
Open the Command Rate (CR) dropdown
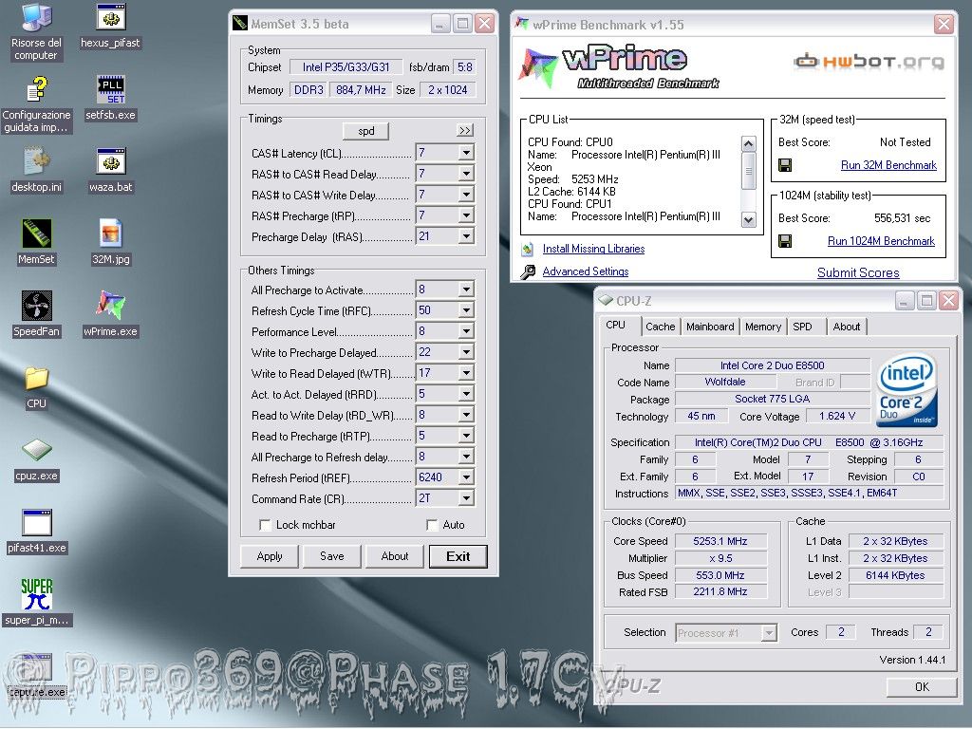click(x=466, y=497)
